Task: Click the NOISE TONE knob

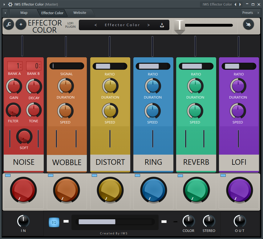Action: (34, 110)
